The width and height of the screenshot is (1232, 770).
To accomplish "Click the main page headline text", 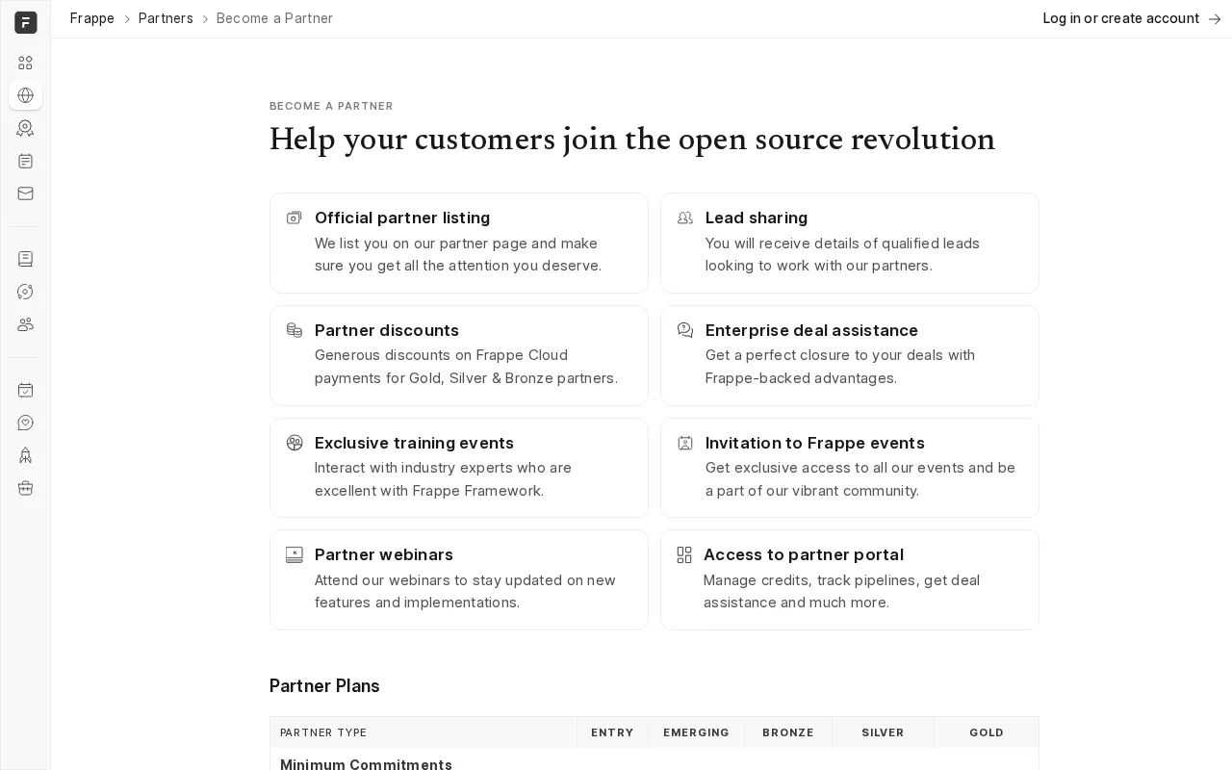I will click(x=632, y=140).
